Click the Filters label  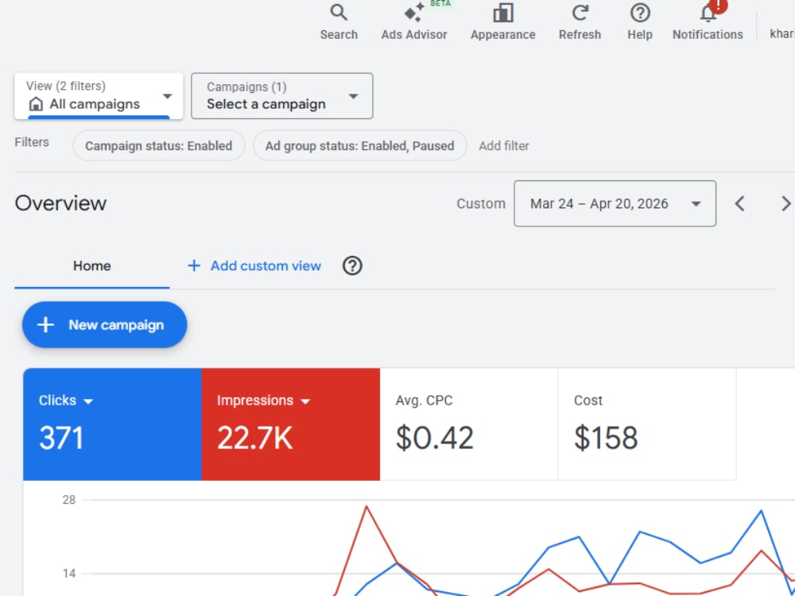click(32, 142)
